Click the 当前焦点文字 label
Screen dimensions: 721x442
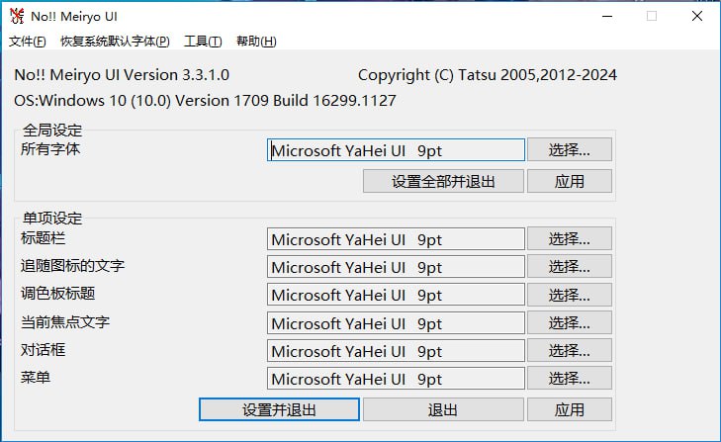tap(65, 322)
